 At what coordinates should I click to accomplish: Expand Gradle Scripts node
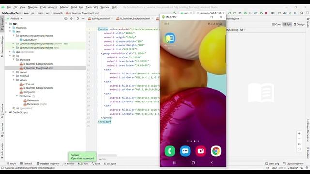click(6, 112)
